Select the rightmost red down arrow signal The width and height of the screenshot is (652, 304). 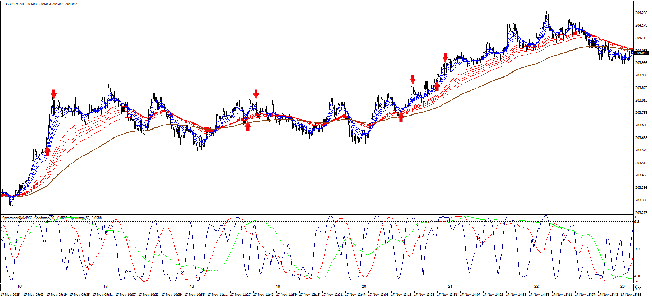[445, 57]
